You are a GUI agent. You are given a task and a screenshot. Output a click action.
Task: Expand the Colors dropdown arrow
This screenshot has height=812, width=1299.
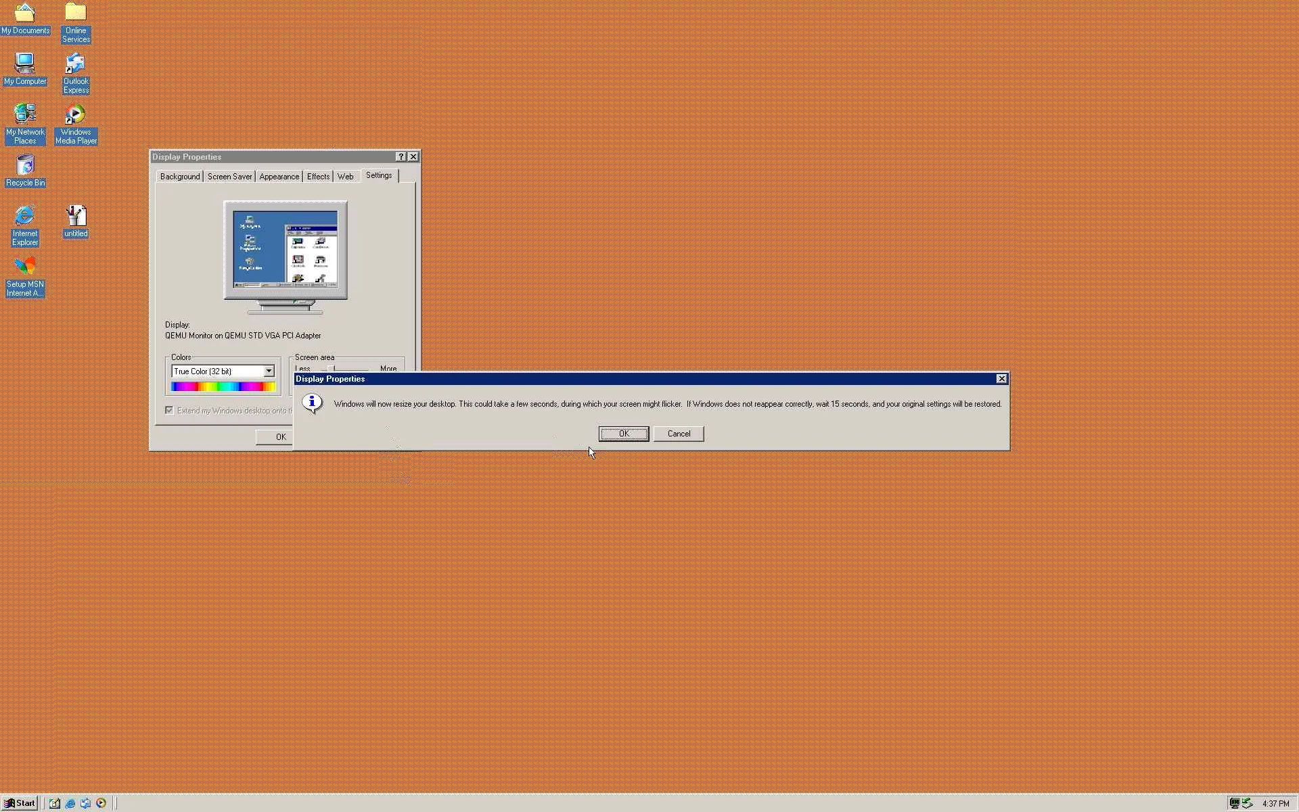point(269,371)
